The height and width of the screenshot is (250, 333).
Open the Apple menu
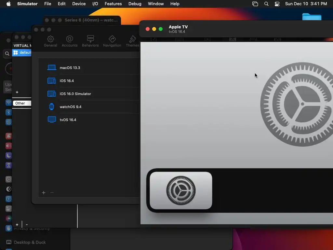coord(8,4)
